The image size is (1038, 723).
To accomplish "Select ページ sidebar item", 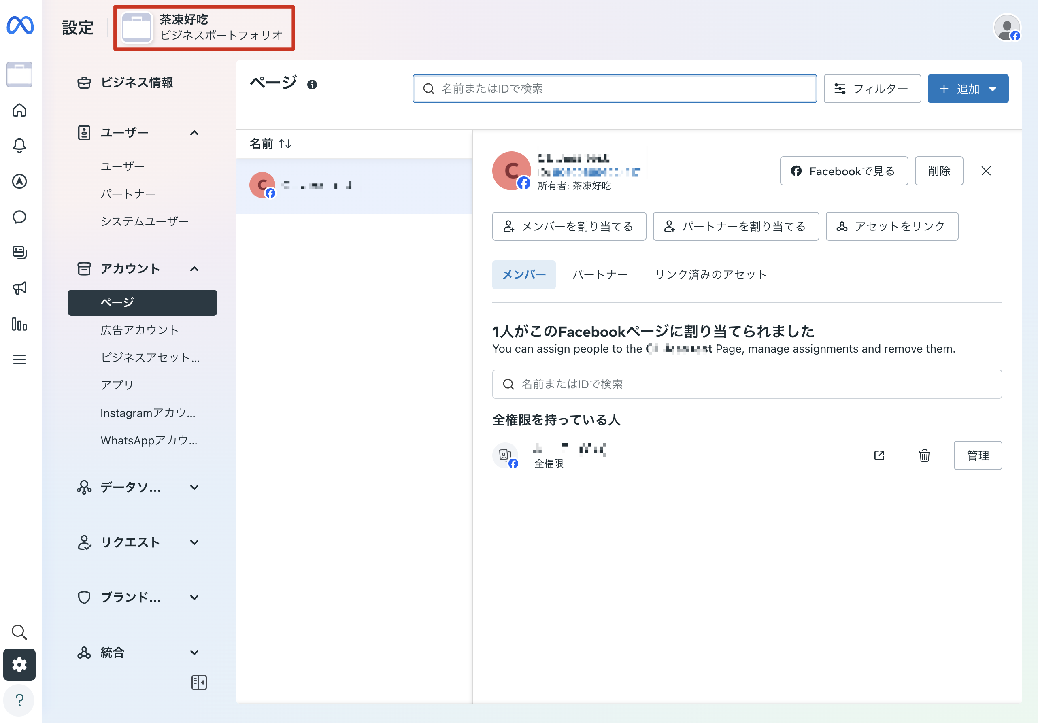I will [143, 302].
